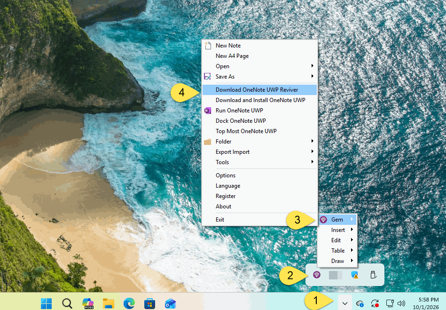The width and height of the screenshot is (446, 310).
Task: Click the sync update tray icon
Action: point(375,303)
